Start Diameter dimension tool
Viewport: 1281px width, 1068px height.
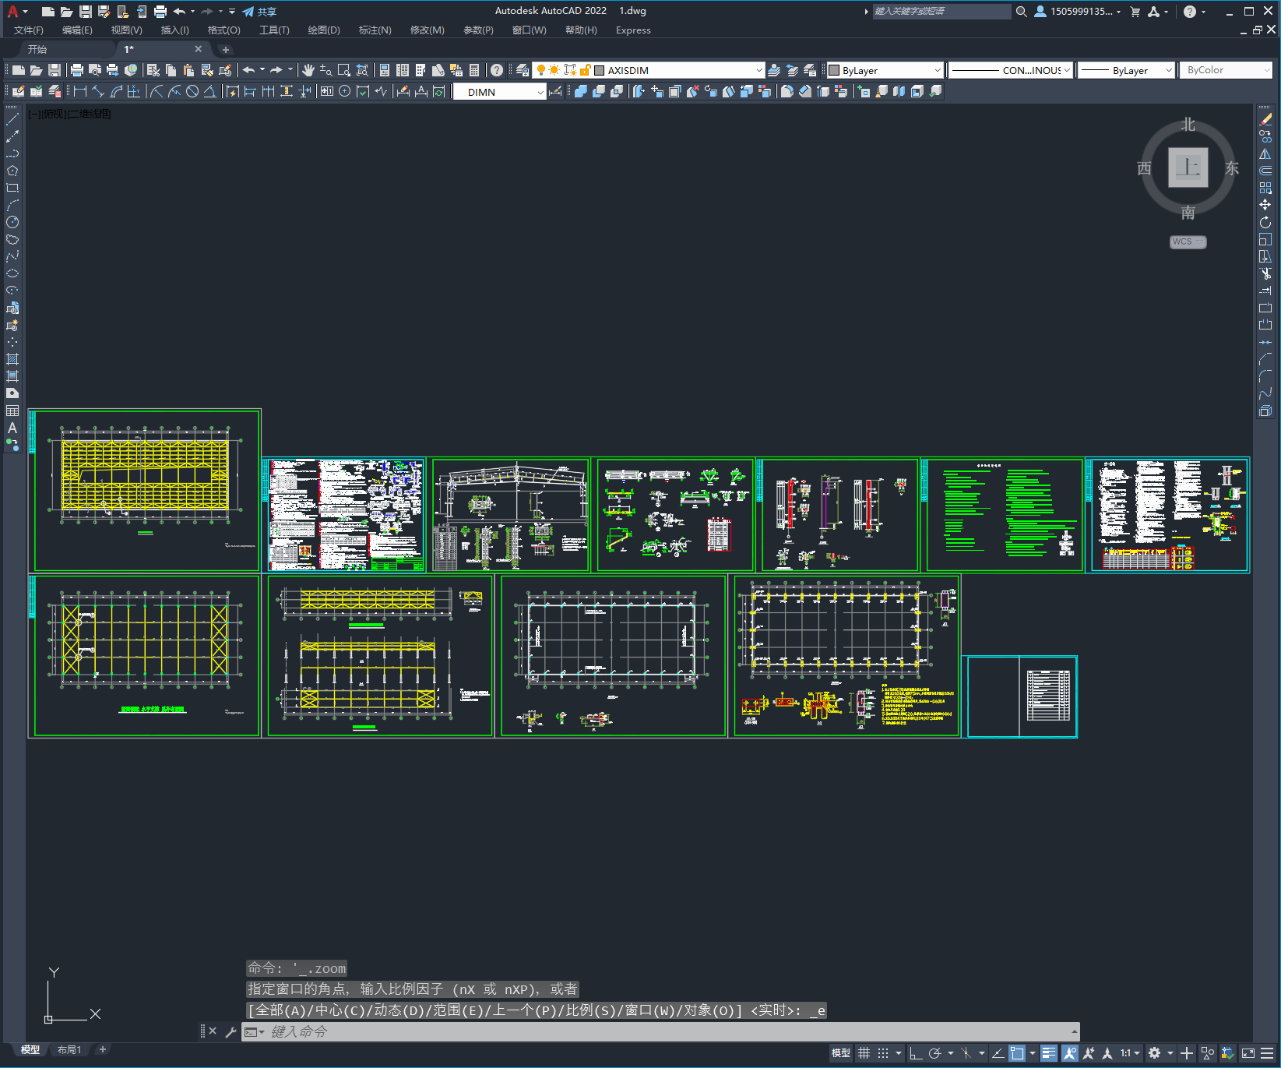click(x=192, y=91)
